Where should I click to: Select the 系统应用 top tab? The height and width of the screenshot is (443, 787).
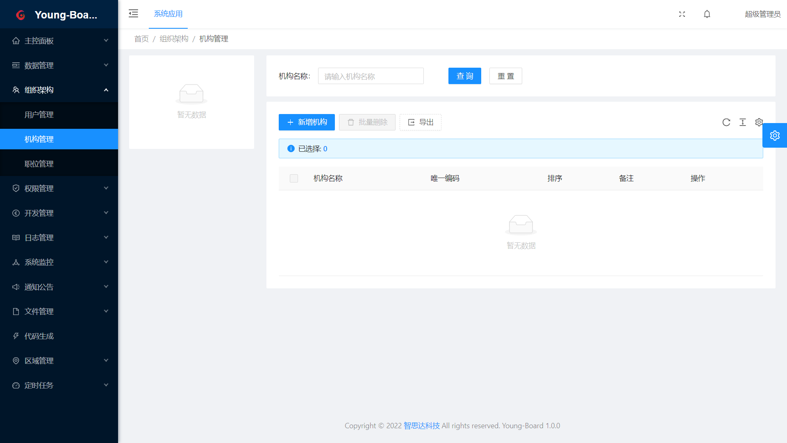point(168,14)
